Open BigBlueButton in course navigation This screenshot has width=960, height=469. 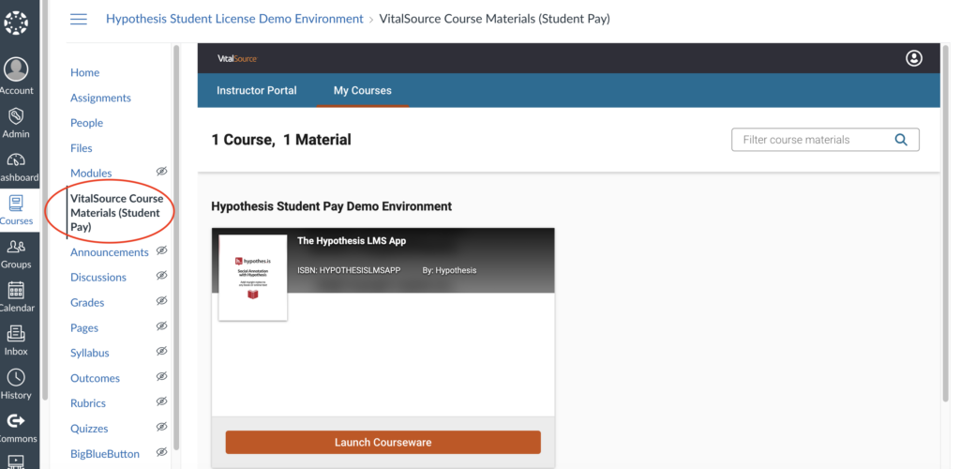tap(105, 454)
